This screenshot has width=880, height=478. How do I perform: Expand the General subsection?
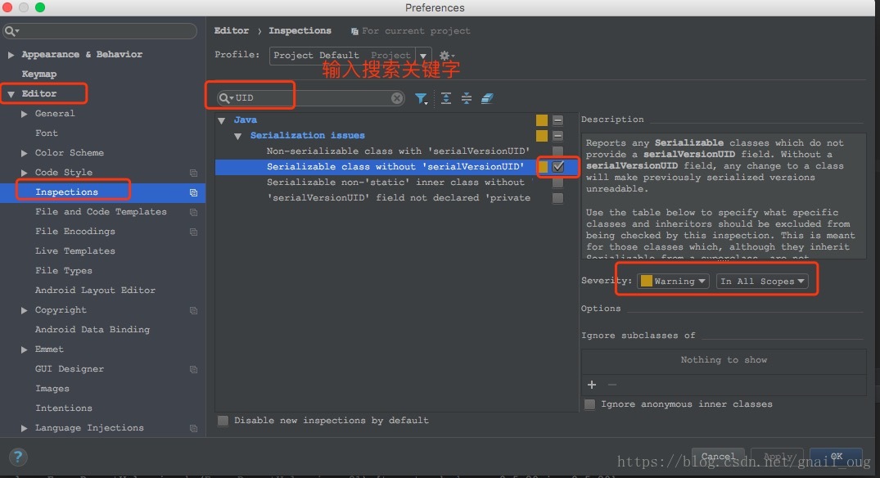pyautogui.click(x=24, y=114)
